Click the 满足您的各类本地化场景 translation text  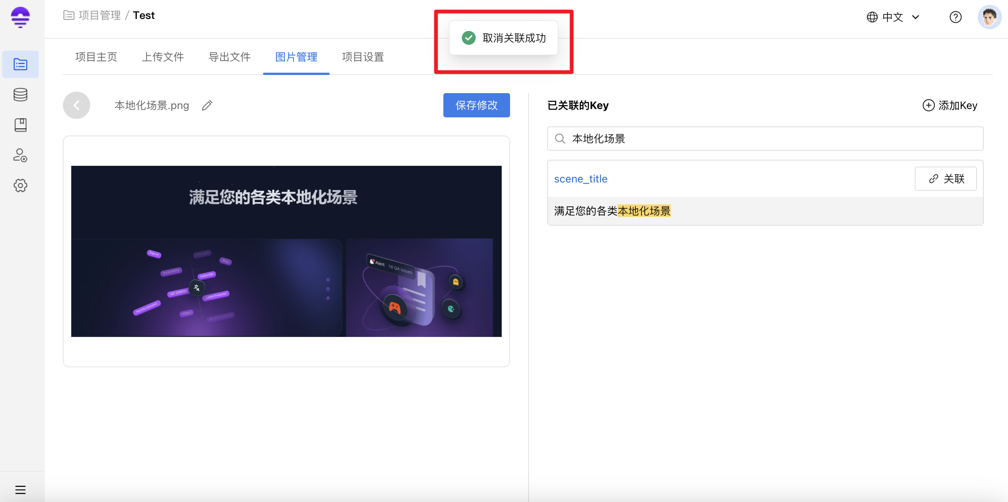612,211
